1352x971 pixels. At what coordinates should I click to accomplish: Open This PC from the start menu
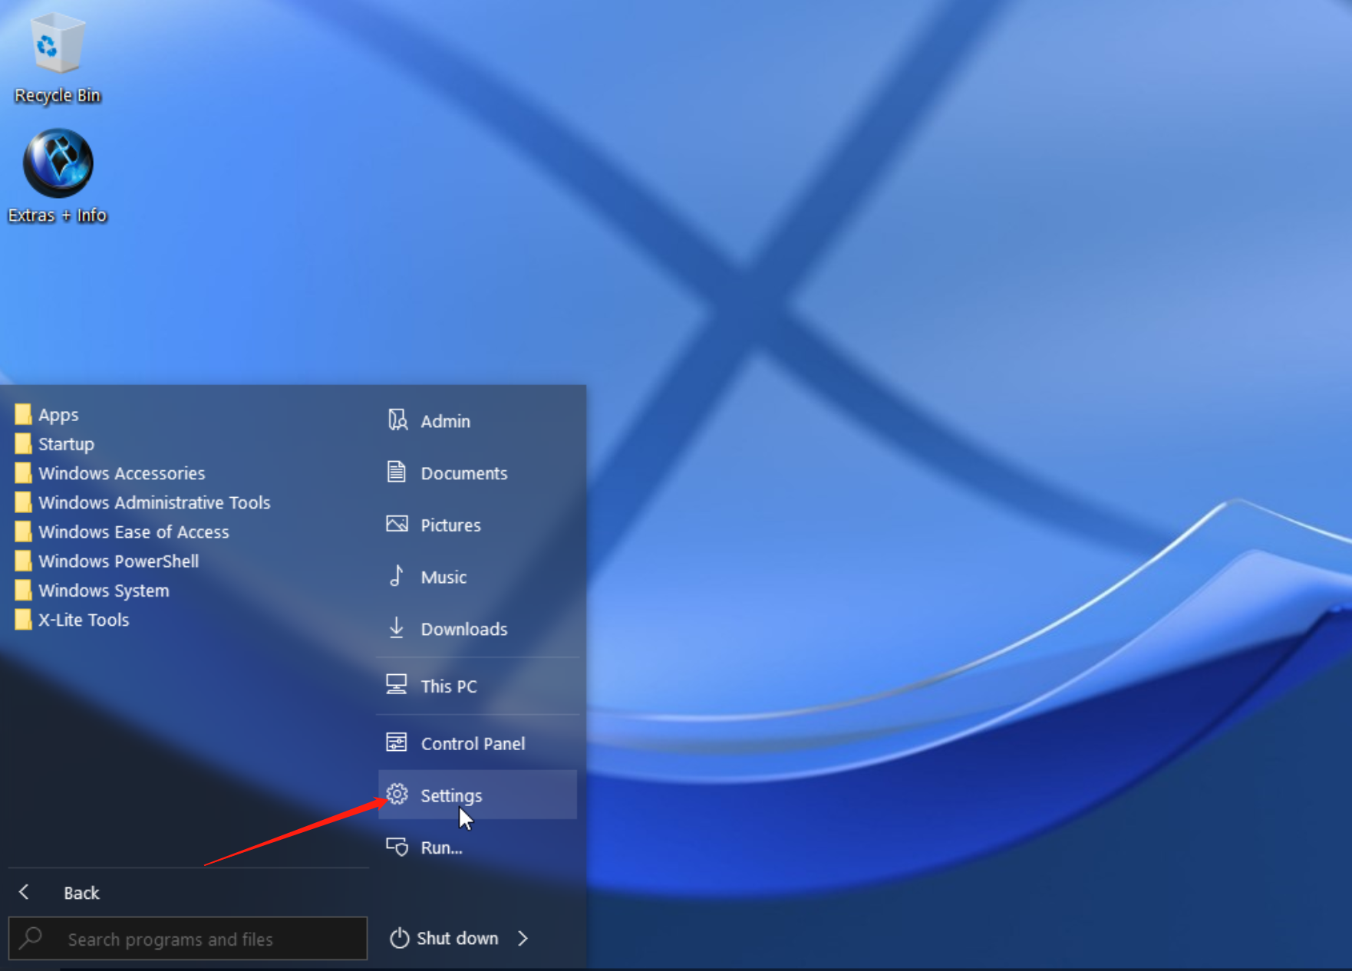point(477,686)
